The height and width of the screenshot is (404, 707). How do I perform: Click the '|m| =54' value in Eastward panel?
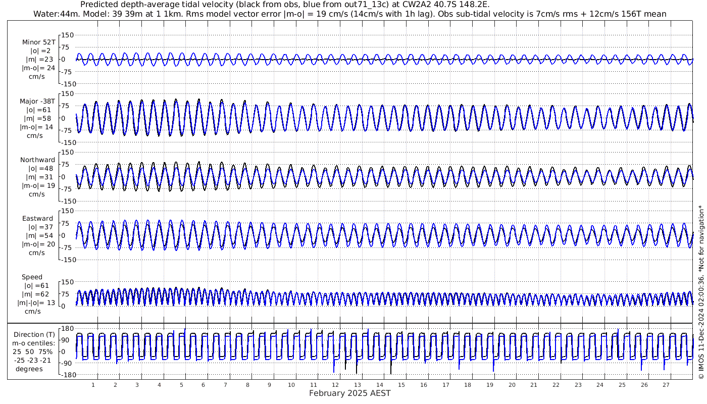pos(39,236)
